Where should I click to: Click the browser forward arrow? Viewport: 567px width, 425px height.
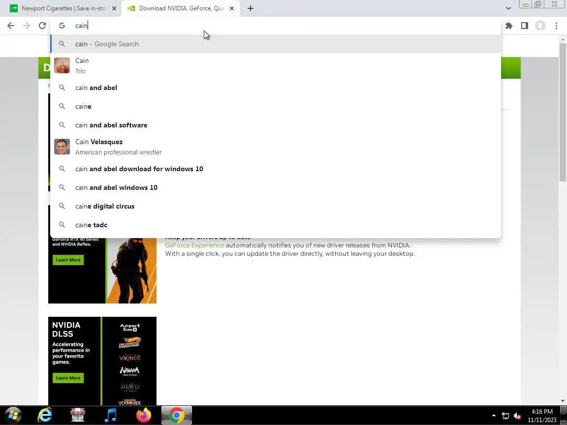click(x=27, y=26)
